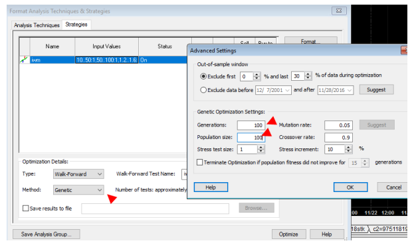Viewport: 416px width, 249px height.
Task: Open the optimization Type dropdown
Action: coord(78,174)
